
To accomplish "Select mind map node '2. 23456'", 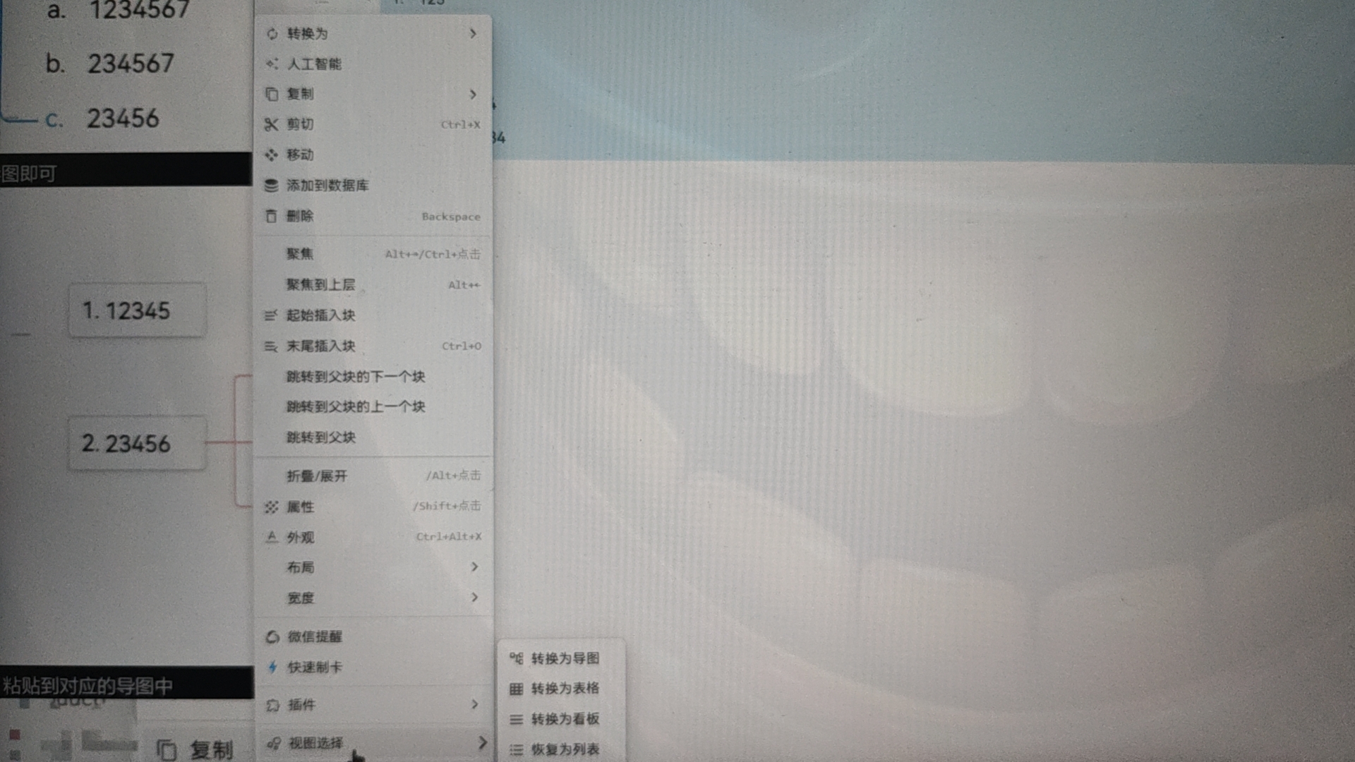I will pos(138,444).
